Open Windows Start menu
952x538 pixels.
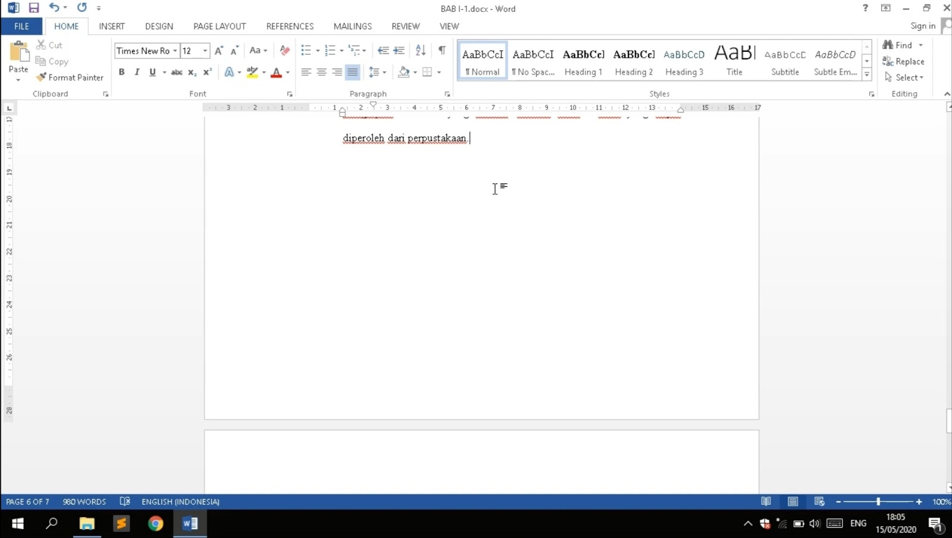click(x=17, y=524)
